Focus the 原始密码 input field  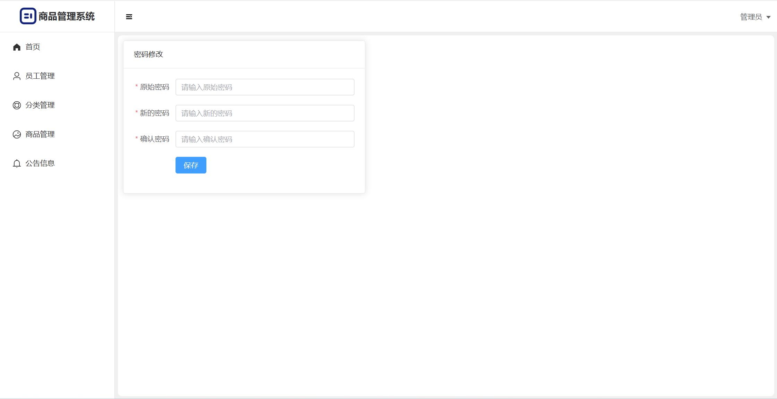pos(265,87)
